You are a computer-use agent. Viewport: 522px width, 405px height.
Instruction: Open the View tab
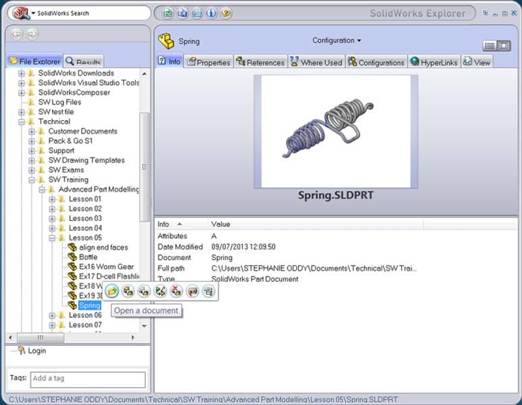tap(477, 62)
